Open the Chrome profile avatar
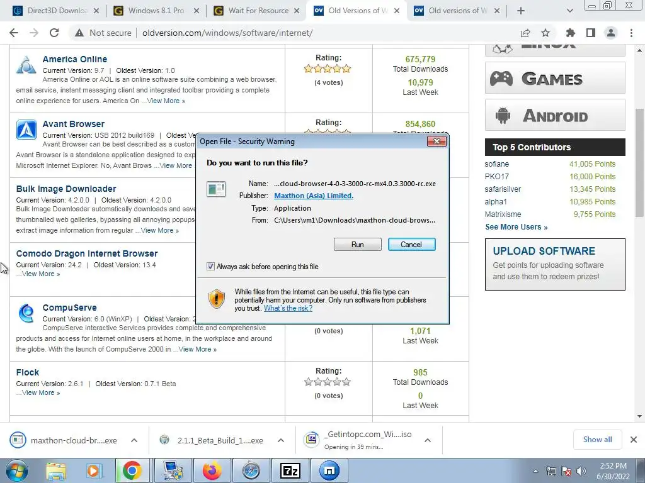The height and width of the screenshot is (483, 645). [x=611, y=33]
